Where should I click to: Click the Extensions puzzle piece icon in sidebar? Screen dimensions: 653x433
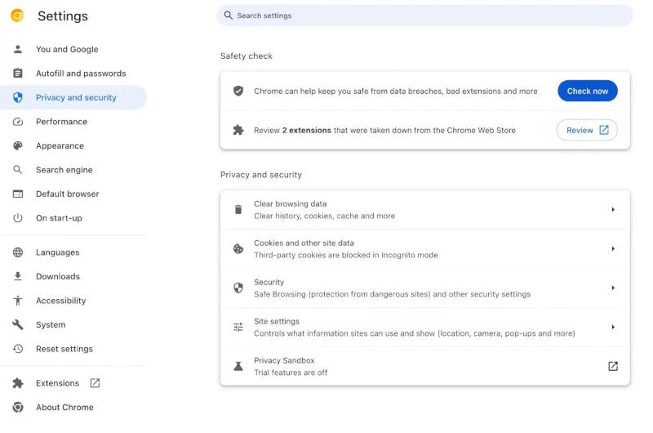pos(18,383)
